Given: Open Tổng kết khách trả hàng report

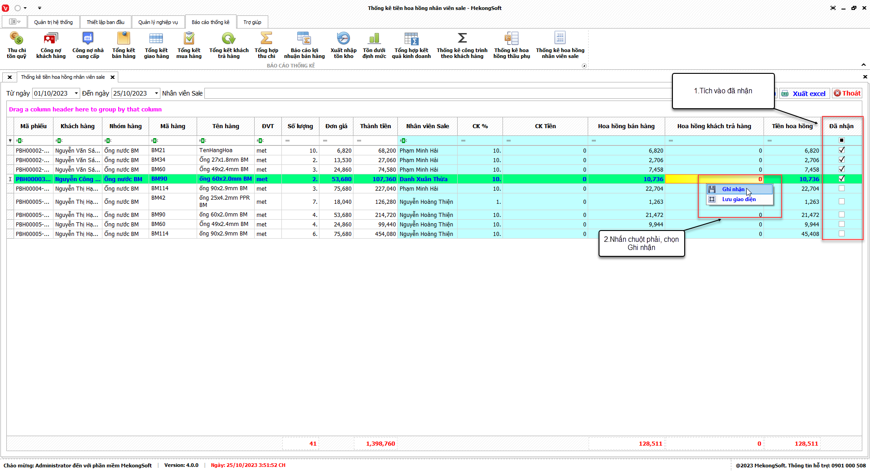Looking at the screenshot, I should pos(228,45).
